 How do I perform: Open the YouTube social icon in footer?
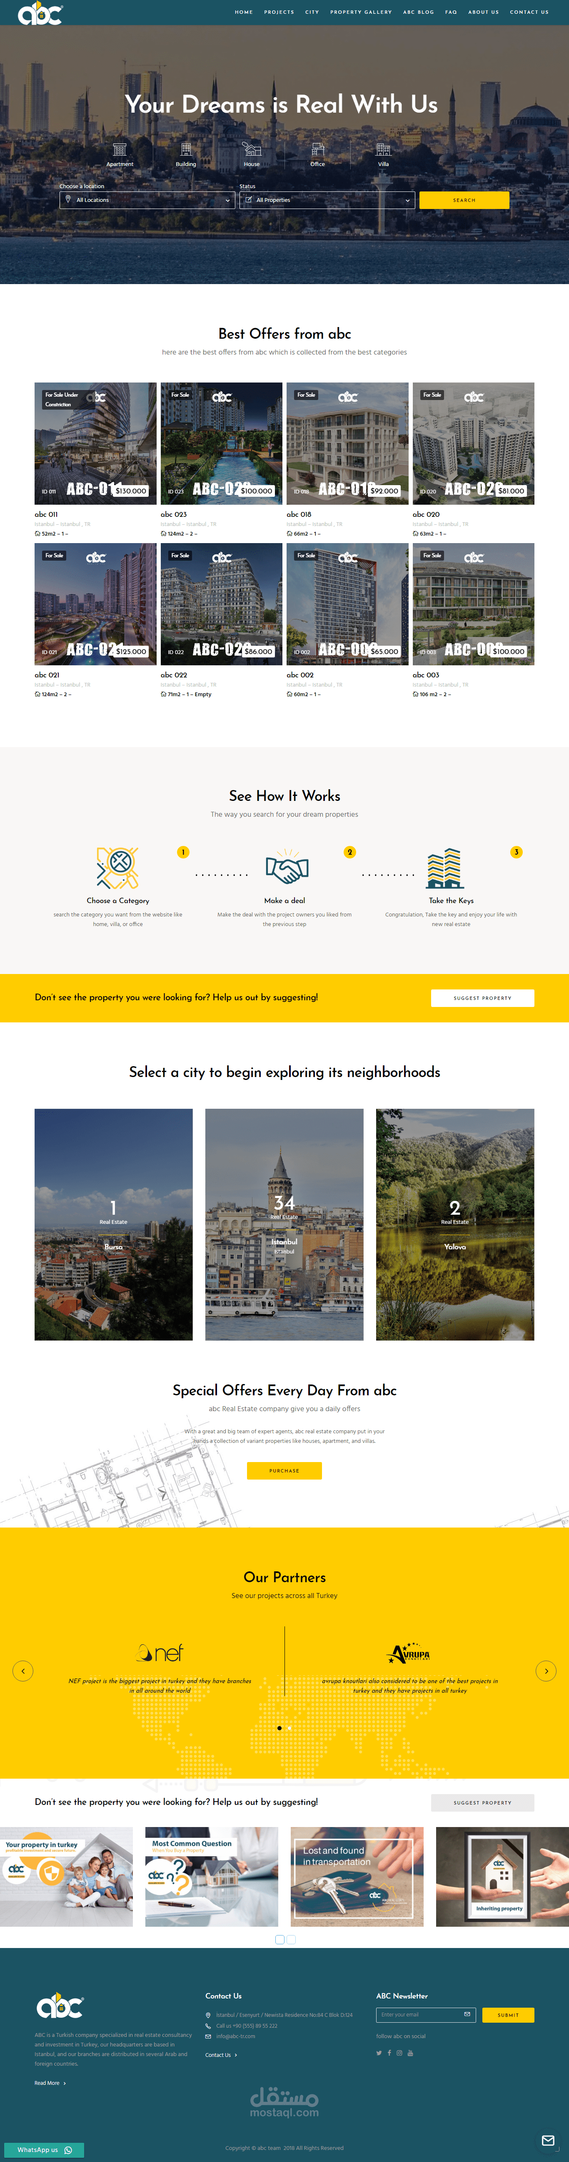(x=410, y=2053)
